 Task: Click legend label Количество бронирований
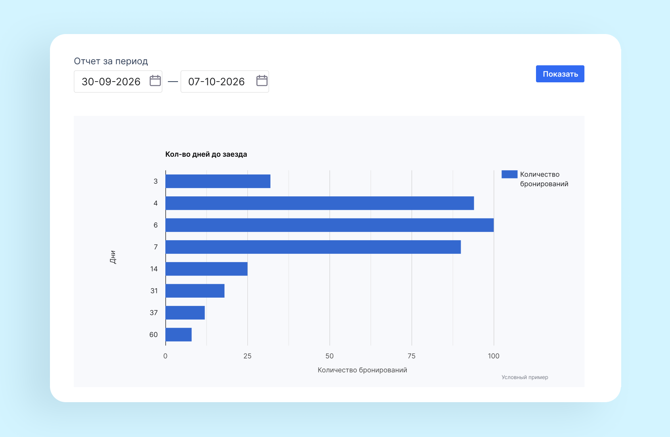pos(544,179)
